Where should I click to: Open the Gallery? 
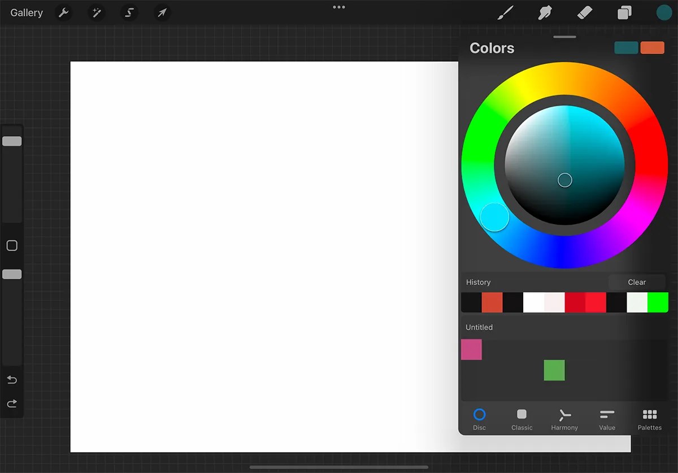pyautogui.click(x=26, y=12)
